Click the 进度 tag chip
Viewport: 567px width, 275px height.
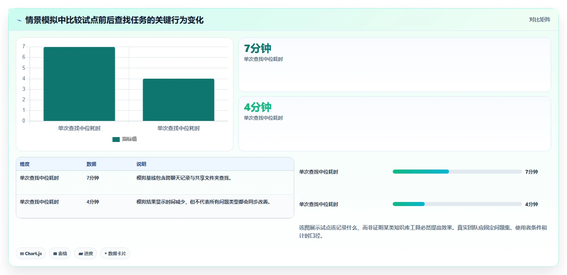[86, 254]
